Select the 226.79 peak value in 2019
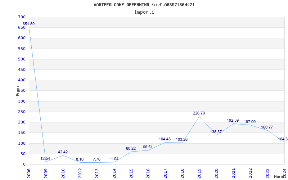288x180 pixels. [199, 113]
